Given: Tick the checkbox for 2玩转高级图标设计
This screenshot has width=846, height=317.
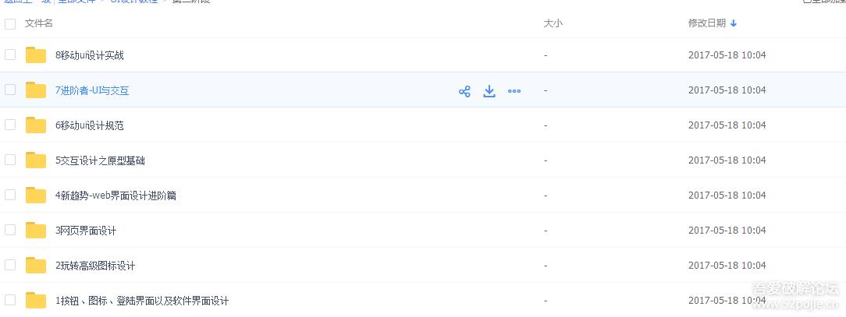Looking at the screenshot, I should (x=10, y=265).
